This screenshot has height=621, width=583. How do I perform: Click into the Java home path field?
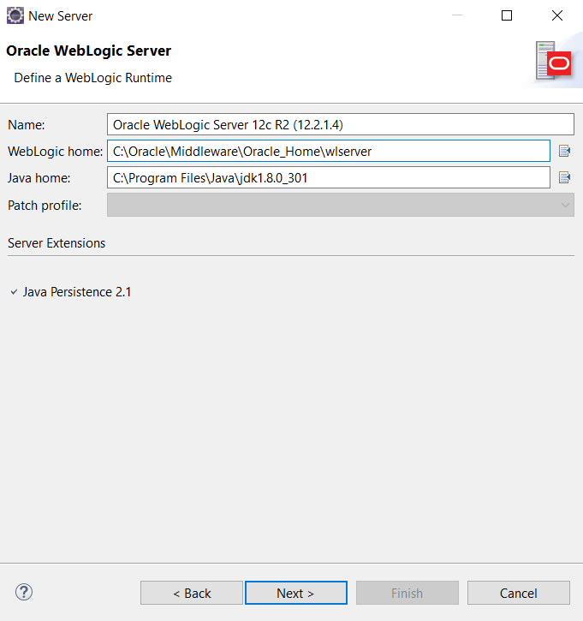[x=329, y=177]
